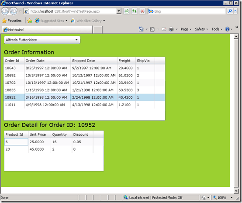This screenshot has height=203, width=242.
Task: Click the address bar URL field
Action: click(70, 11)
